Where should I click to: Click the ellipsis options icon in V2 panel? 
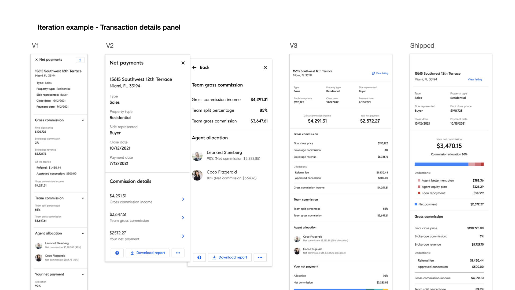[x=178, y=253]
